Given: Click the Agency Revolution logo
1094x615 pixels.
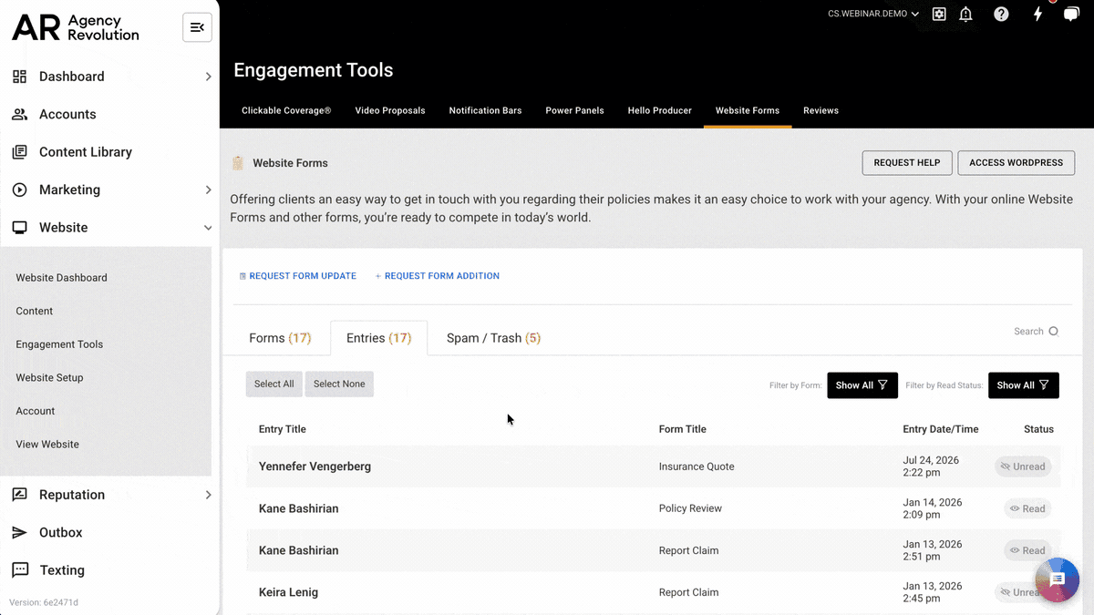Looking at the screenshot, I should (76, 27).
